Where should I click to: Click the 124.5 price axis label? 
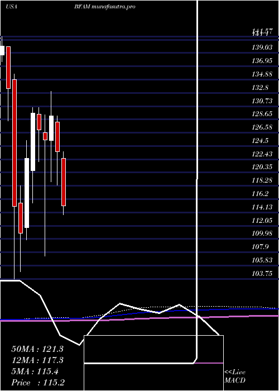(x=260, y=141)
